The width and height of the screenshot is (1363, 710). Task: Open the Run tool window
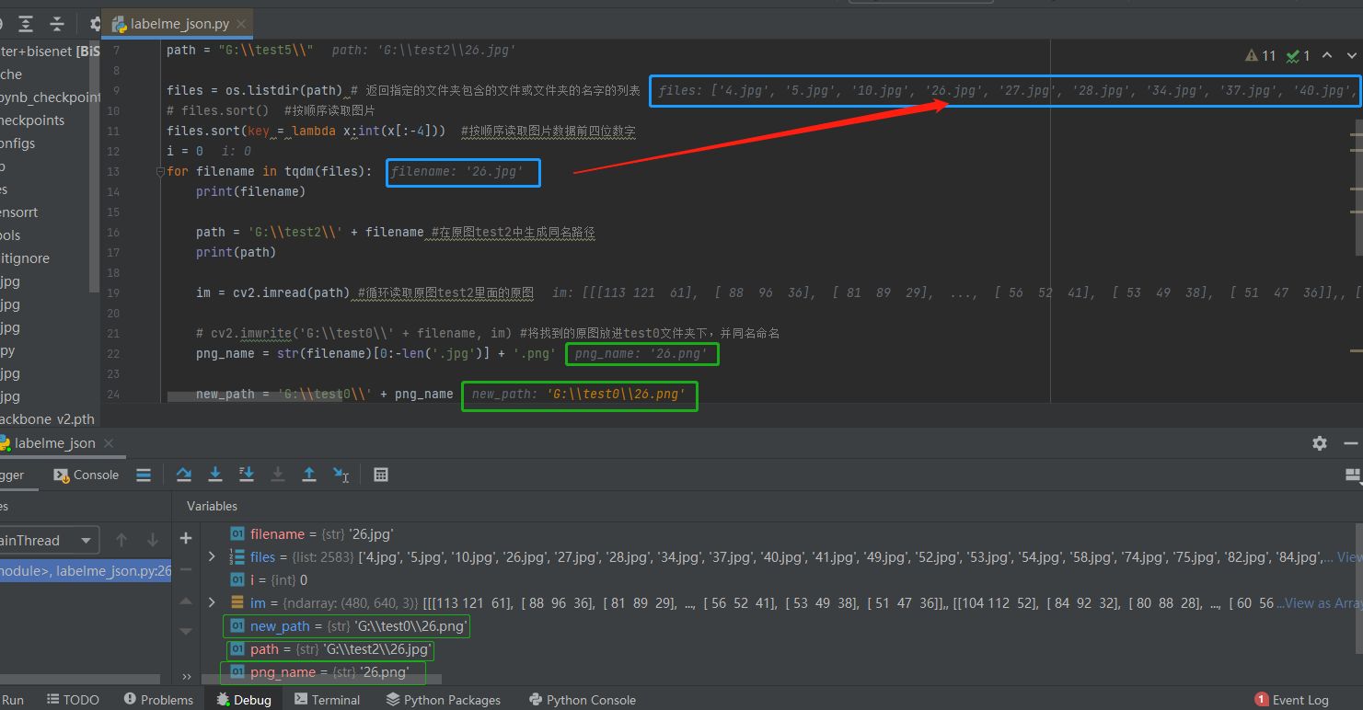12,700
